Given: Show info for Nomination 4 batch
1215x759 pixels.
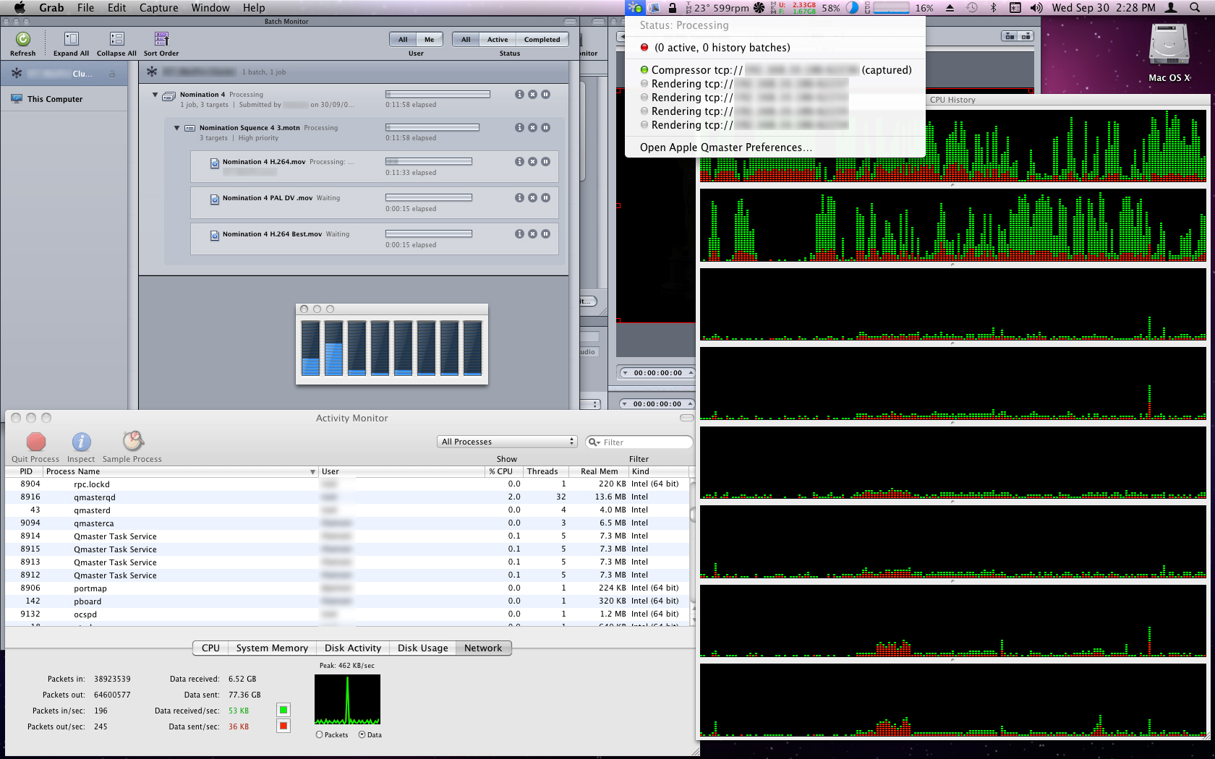Looking at the screenshot, I should point(519,95).
